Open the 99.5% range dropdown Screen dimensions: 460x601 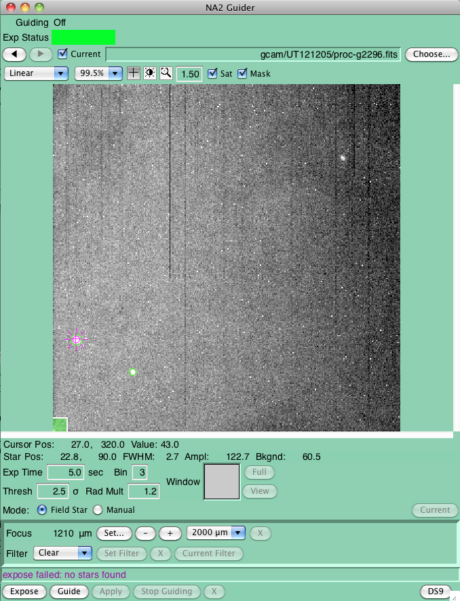click(98, 73)
